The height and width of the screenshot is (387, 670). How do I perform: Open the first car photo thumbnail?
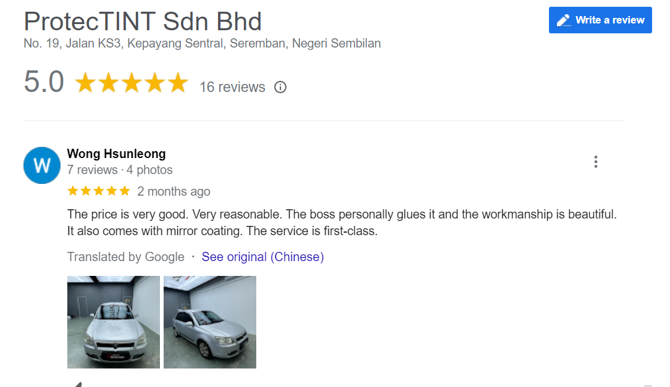pyautogui.click(x=113, y=322)
